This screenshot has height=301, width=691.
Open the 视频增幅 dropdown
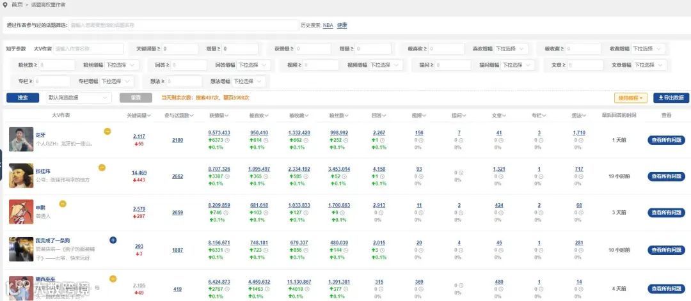(386, 65)
